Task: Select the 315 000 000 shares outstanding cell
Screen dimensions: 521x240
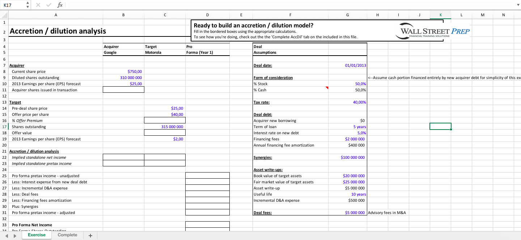Action: [165, 127]
